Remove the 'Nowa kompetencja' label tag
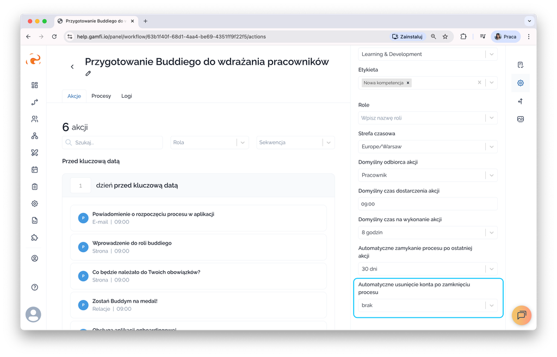Image resolution: width=557 pixels, height=357 pixels. point(408,83)
